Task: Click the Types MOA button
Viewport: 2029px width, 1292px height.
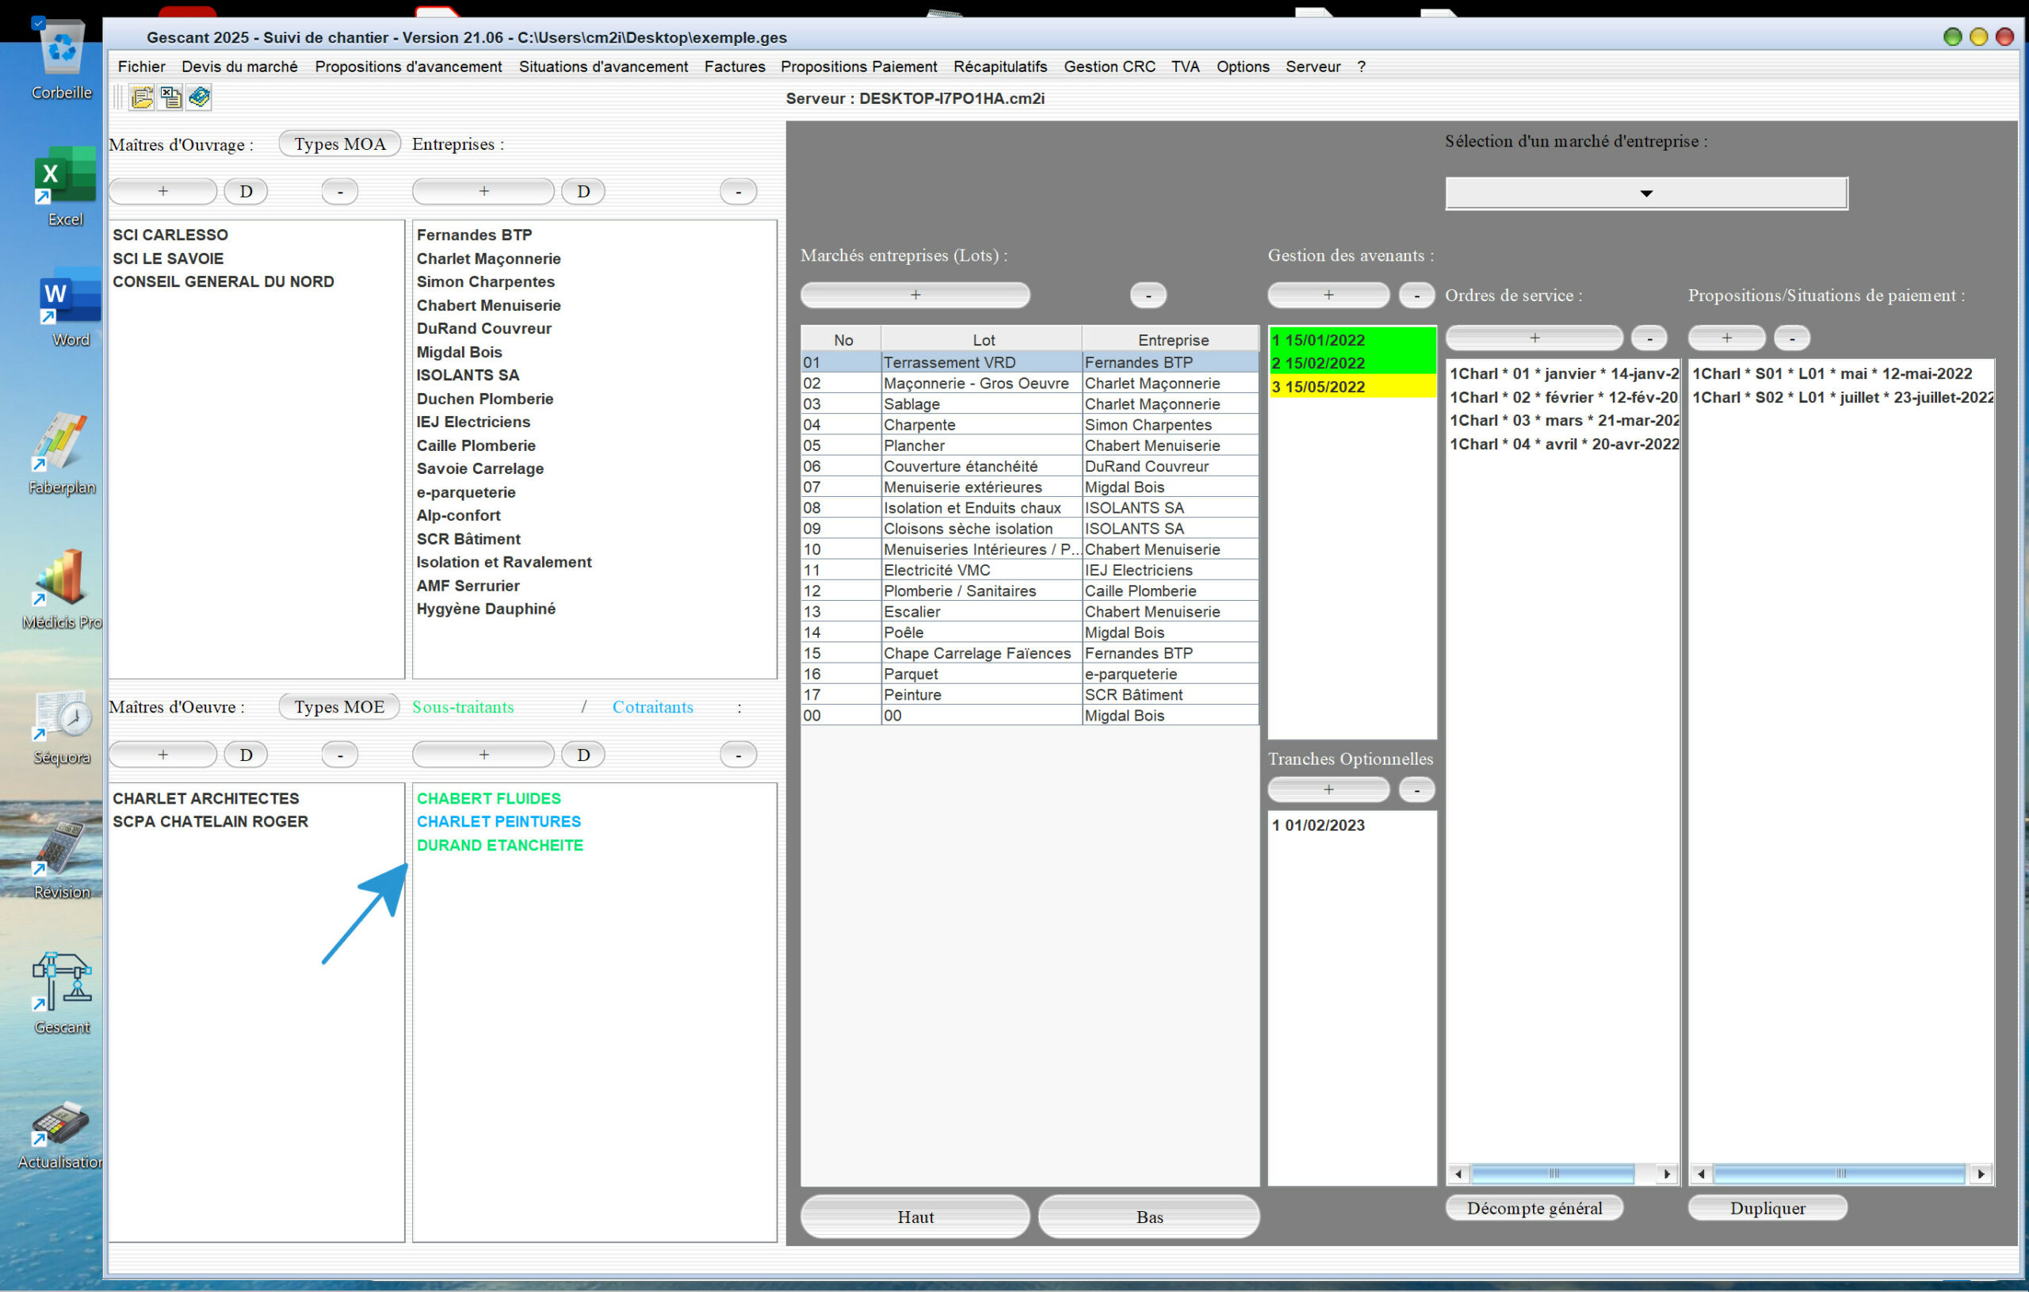Action: coord(339,144)
